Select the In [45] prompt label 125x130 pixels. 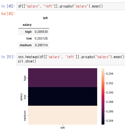(8, 6)
